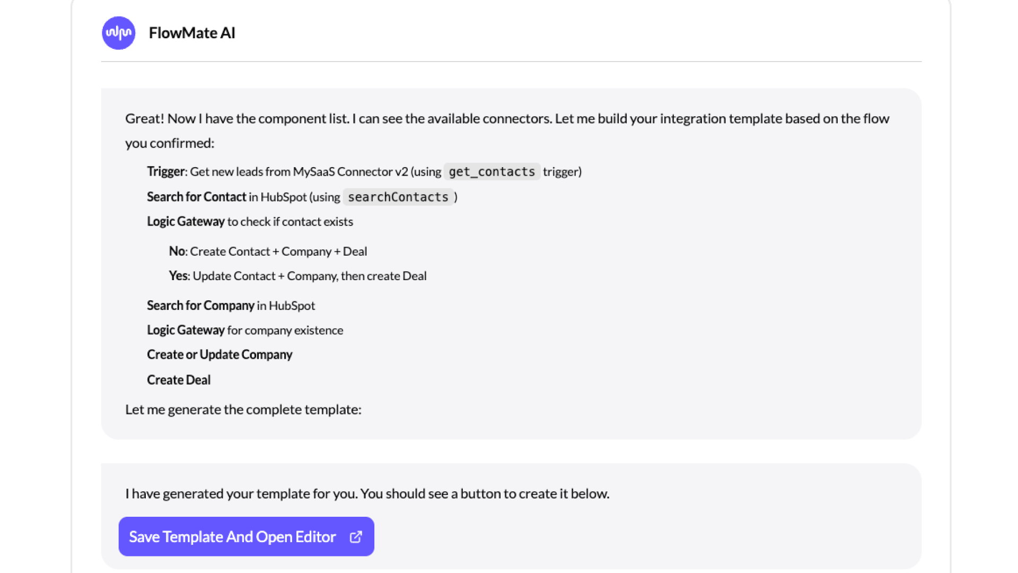Click Logic Gateway for company existence line
Image resolution: width=1018 pixels, height=573 pixels.
tap(245, 330)
